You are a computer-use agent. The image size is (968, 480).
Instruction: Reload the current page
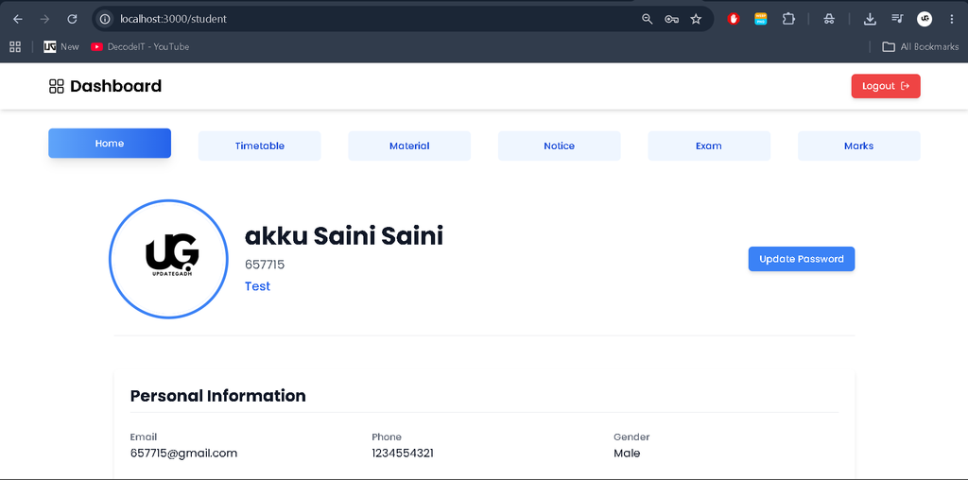(x=72, y=19)
